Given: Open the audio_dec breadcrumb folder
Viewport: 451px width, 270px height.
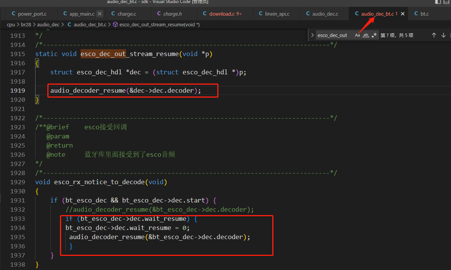Looking at the screenshot, I should [x=48, y=25].
